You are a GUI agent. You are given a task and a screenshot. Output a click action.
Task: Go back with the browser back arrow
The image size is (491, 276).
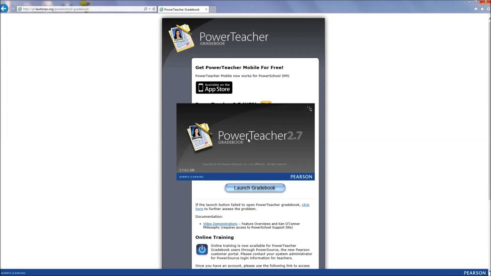4,8
